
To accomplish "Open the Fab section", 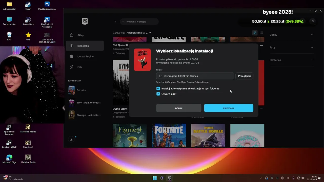I will (85, 67).
